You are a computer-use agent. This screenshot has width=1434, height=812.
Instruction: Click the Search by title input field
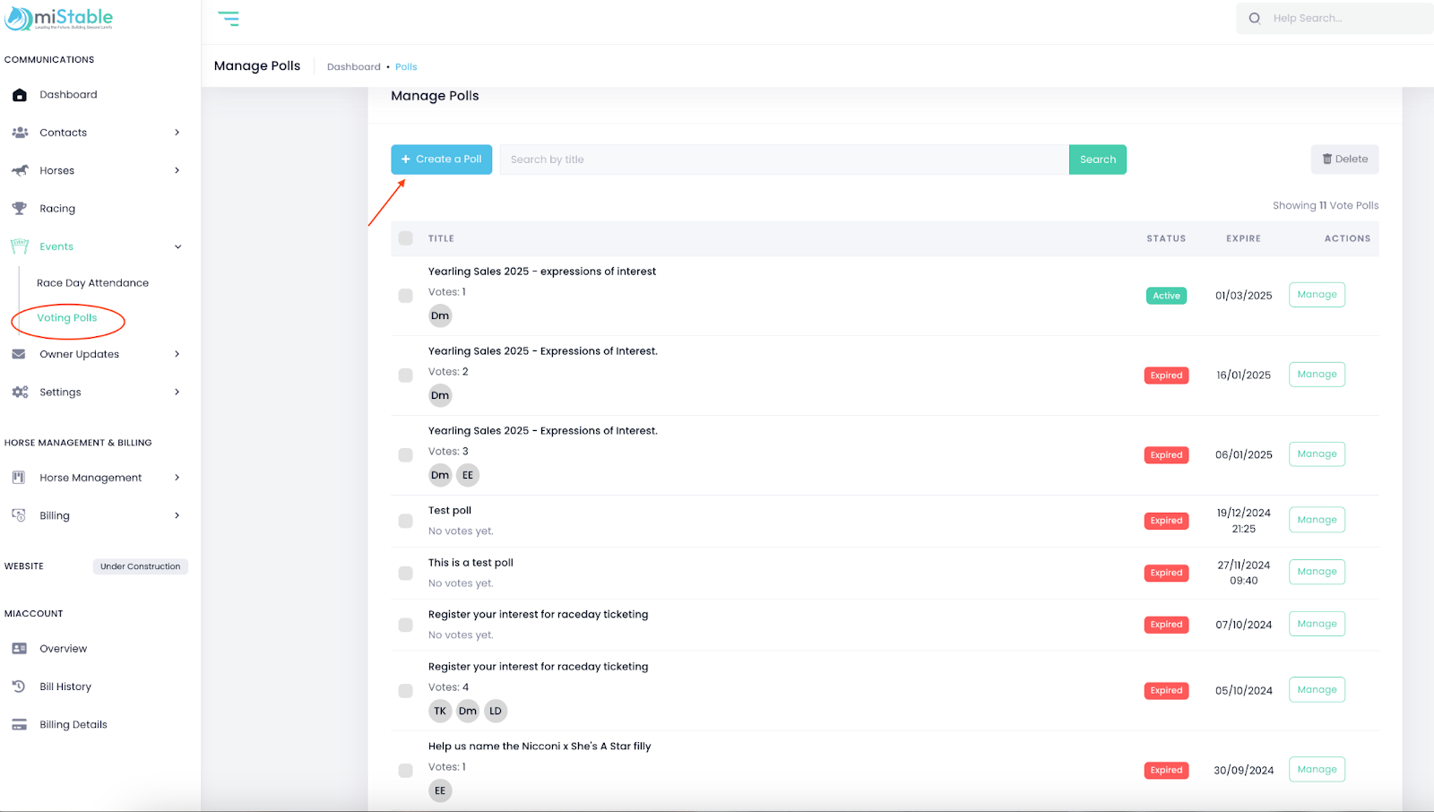[x=783, y=160]
